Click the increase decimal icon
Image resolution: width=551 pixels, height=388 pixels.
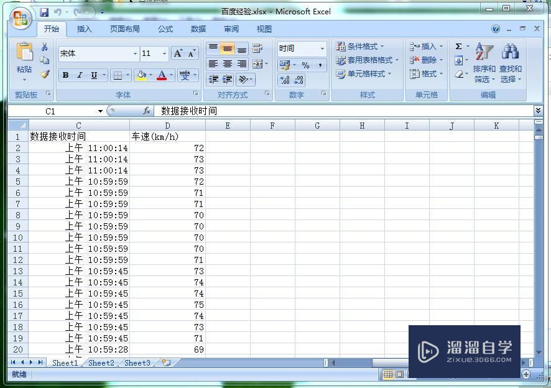pos(285,80)
